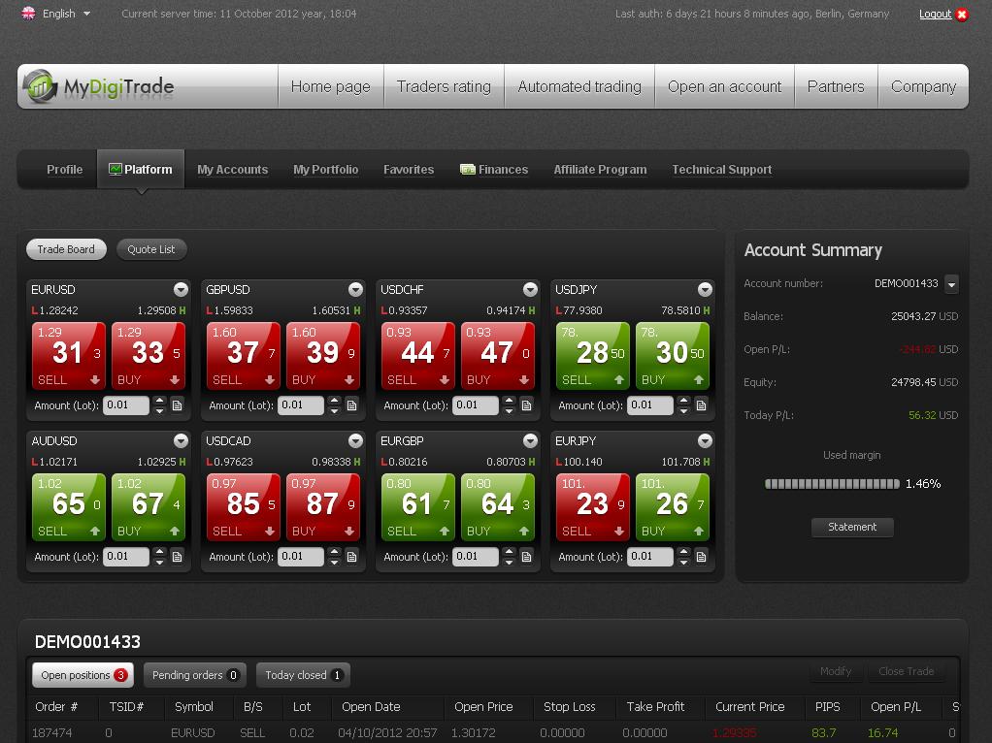Click the USDCHF lot amount field
Image resolution: width=992 pixels, height=743 pixels.
(474, 405)
